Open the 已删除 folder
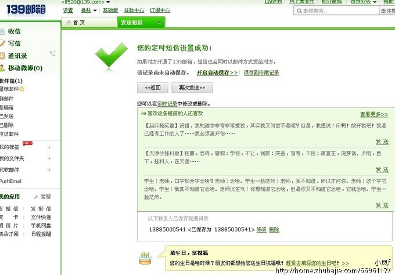 point(7,125)
